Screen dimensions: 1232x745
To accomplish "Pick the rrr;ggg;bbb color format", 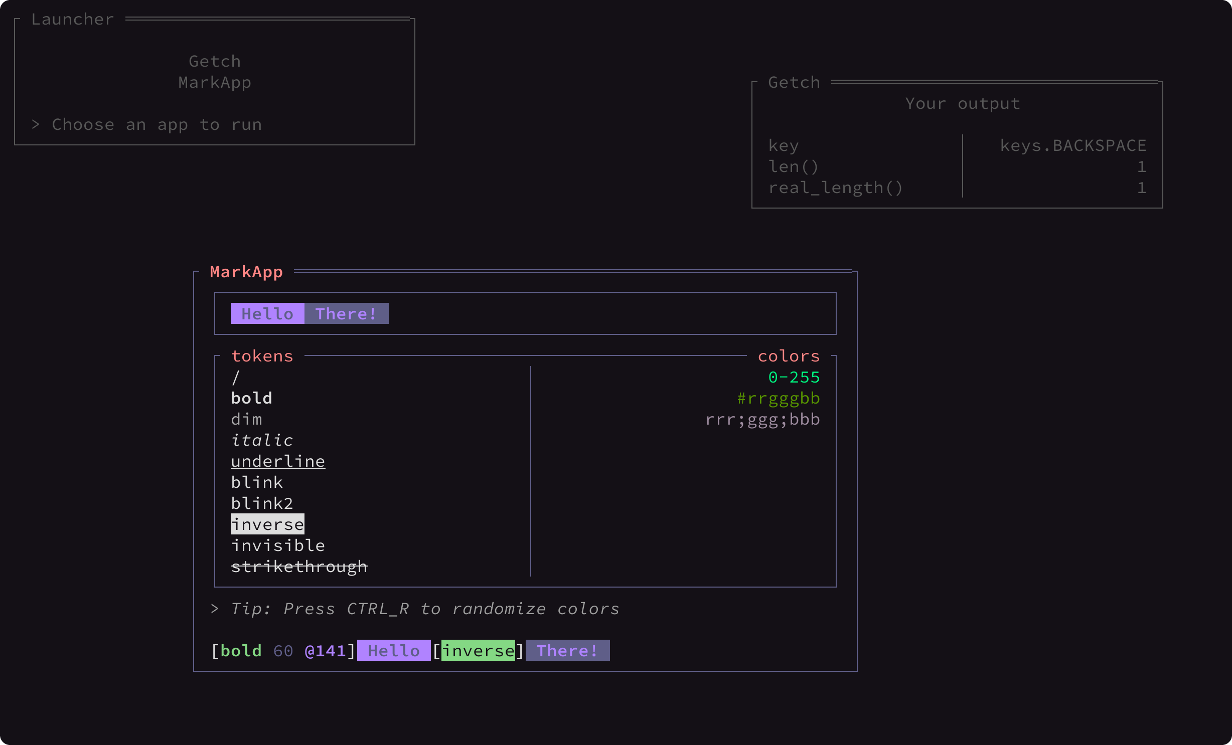I will [x=762, y=419].
